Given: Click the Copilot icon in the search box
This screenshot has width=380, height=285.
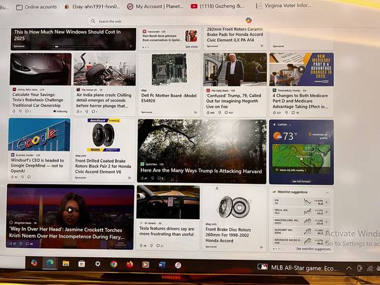Looking at the screenshot, I should coord(248,20).
